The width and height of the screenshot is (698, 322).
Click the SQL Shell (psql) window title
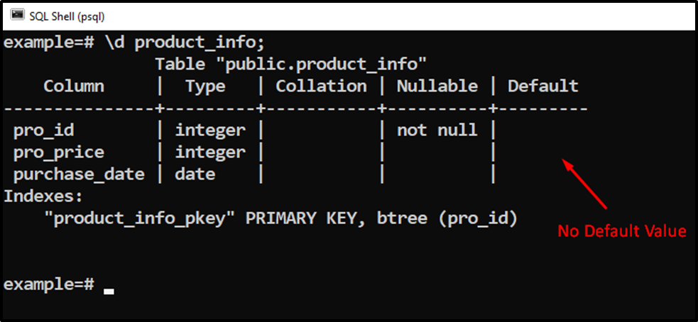(67, 16)
